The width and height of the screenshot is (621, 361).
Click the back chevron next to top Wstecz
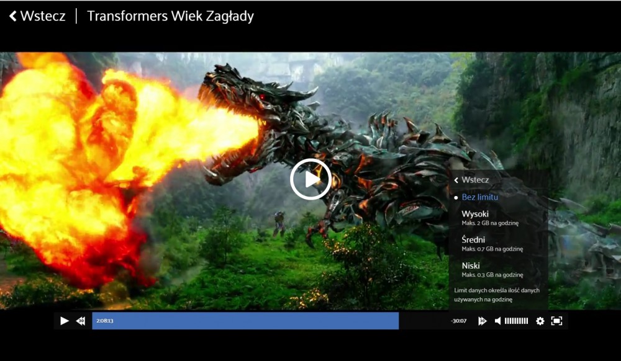tap(13, 16)
